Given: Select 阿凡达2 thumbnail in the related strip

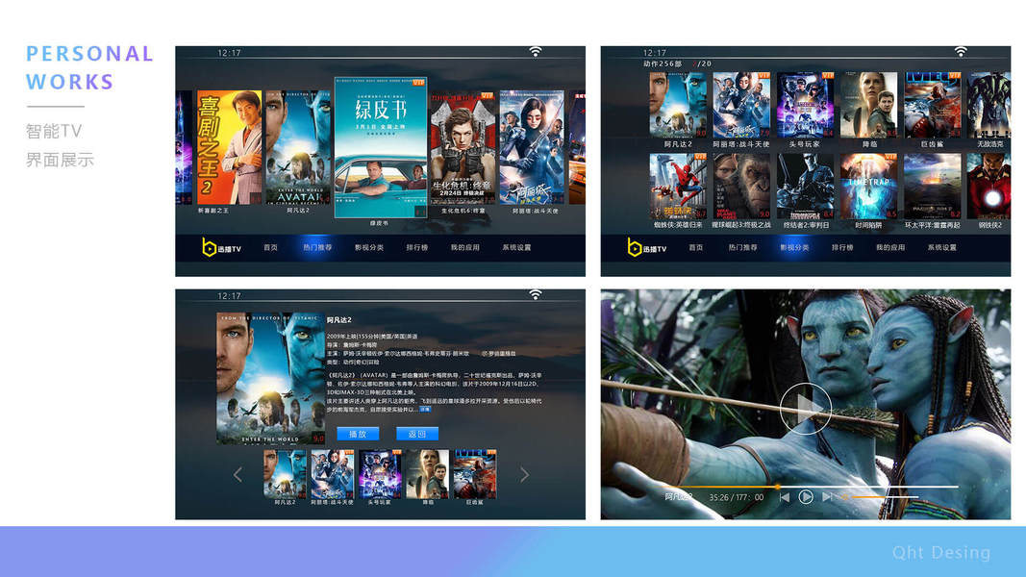Looking at the screenshot, I should 285,474.
